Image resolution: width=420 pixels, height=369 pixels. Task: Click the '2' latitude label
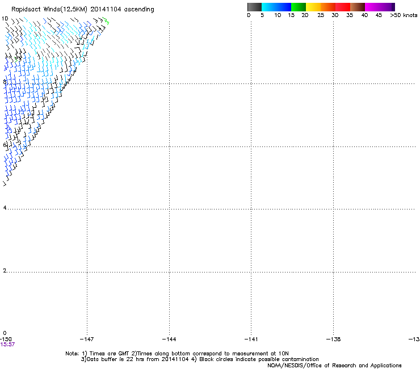tap(5, 271)
